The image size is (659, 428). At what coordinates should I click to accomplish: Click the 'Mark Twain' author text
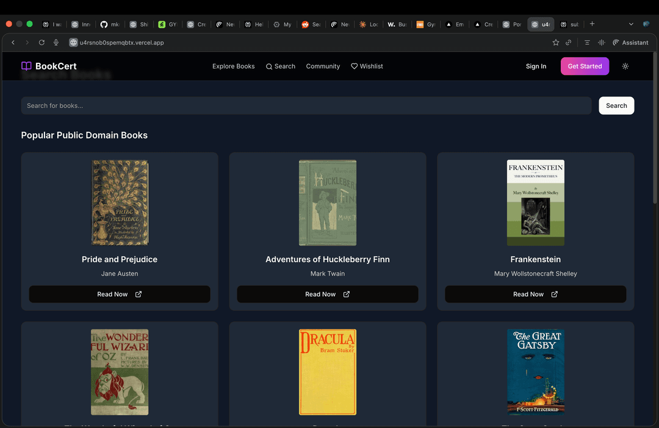pyautogui.click(x=328, y=273)
